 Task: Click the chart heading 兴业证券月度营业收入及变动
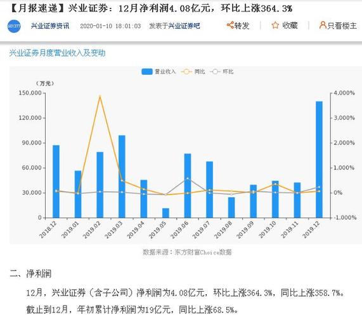coord(57,53)
